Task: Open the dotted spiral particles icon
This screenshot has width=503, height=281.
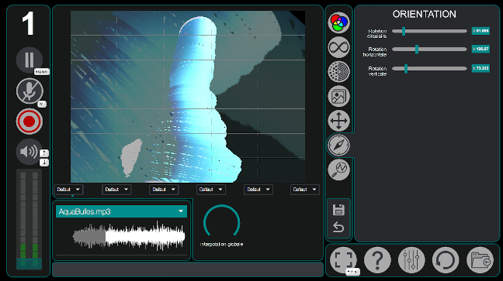Action: pos(338,72)
